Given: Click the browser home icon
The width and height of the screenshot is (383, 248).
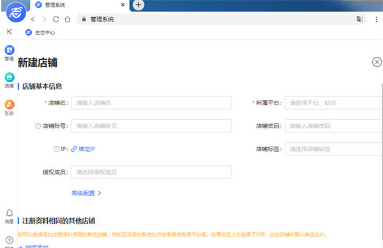Looking at the screenshot, I should [x=68, y=19].
